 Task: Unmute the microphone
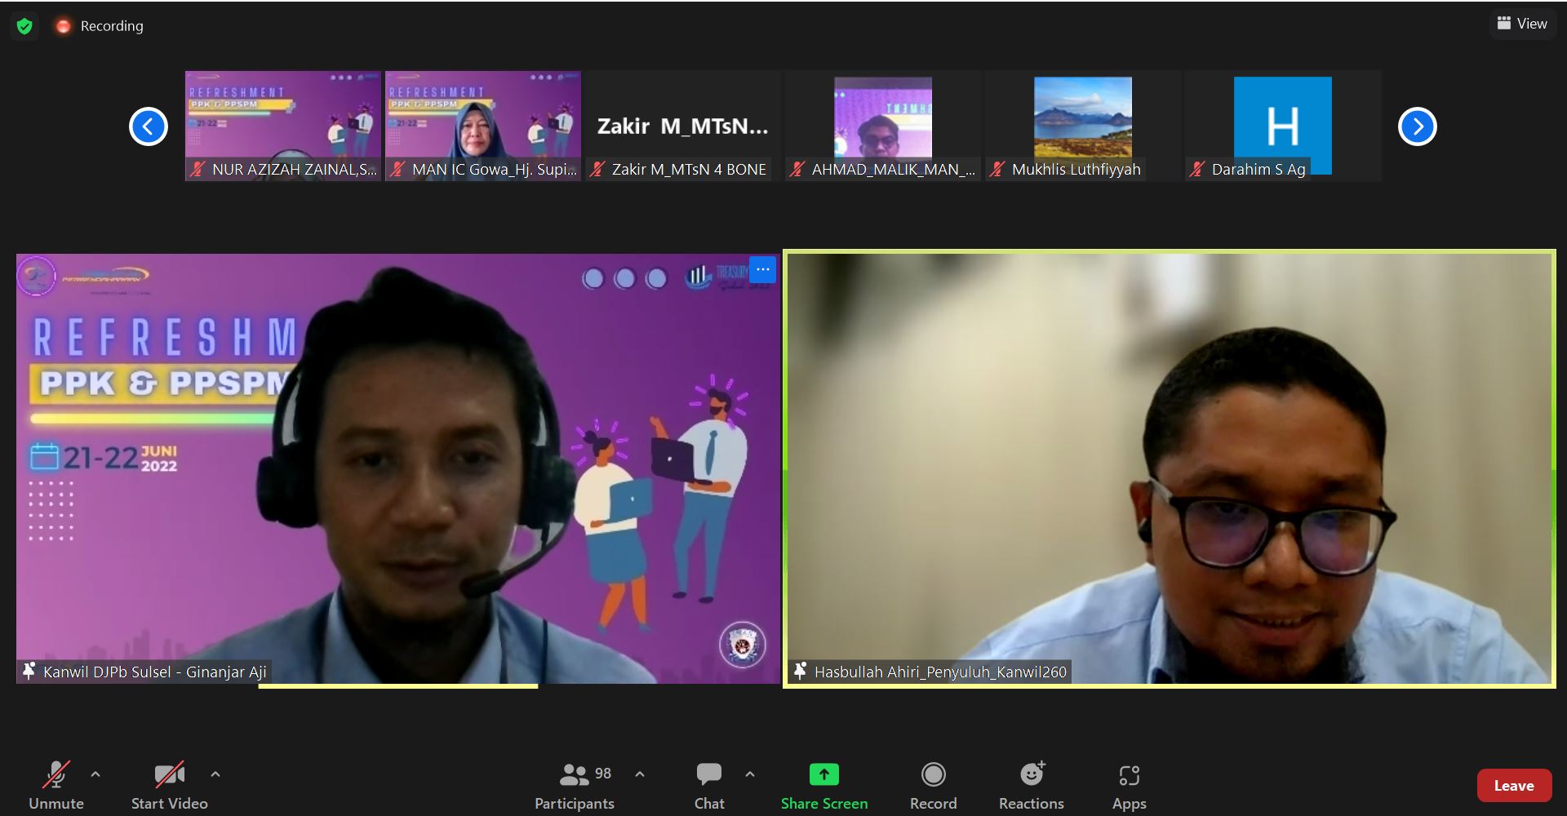(x=55, y=784)
